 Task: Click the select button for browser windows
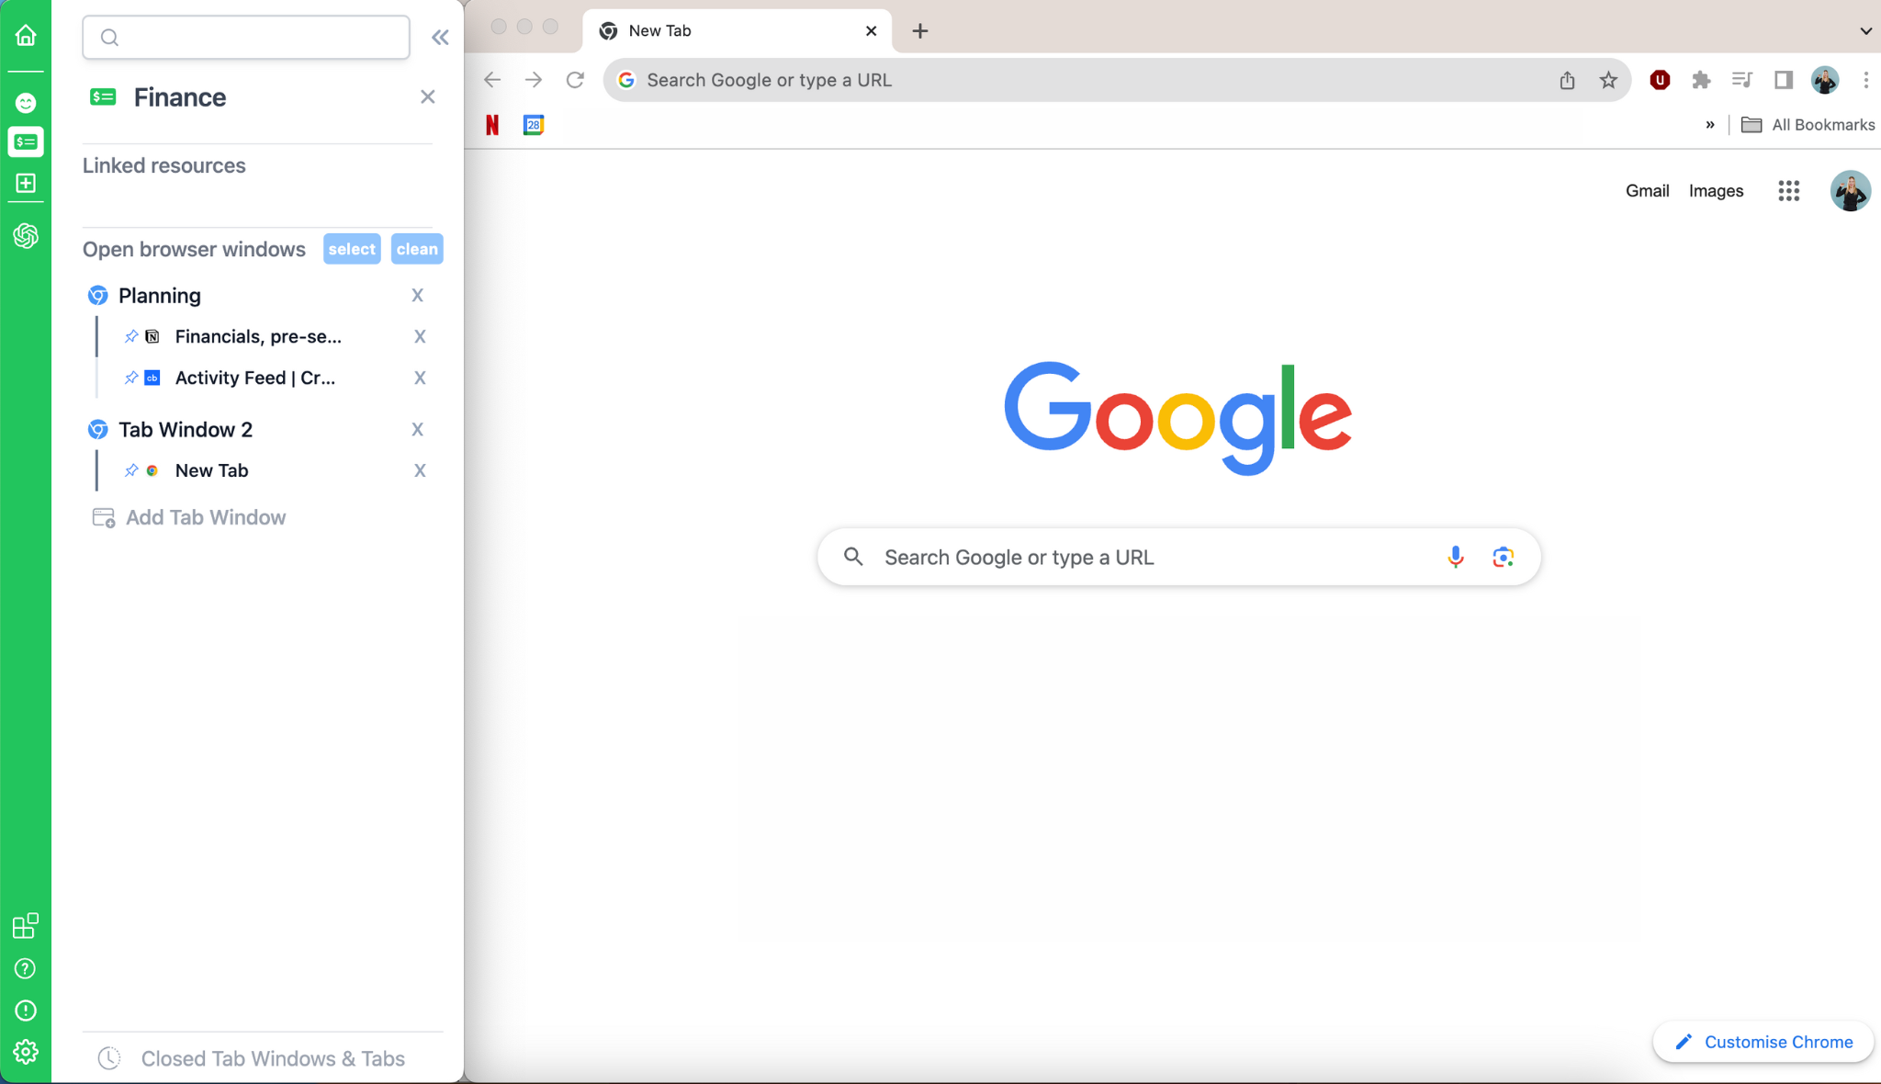point(352,248)
